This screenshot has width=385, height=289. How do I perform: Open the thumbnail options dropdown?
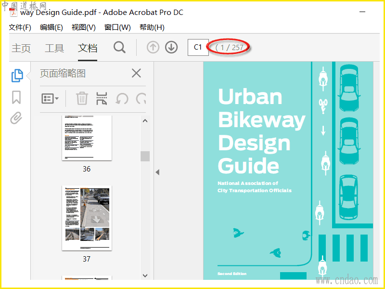pyautogui.click(x=50, y=99)
